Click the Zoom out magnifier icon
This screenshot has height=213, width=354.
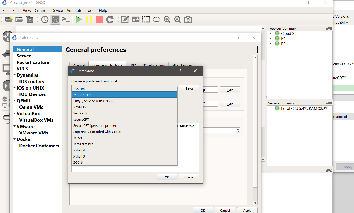coord(177,20)
